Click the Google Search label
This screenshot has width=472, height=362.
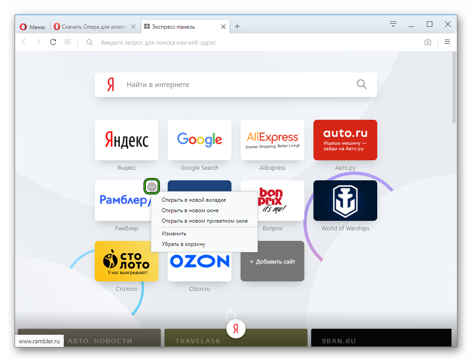click(200, 168)
